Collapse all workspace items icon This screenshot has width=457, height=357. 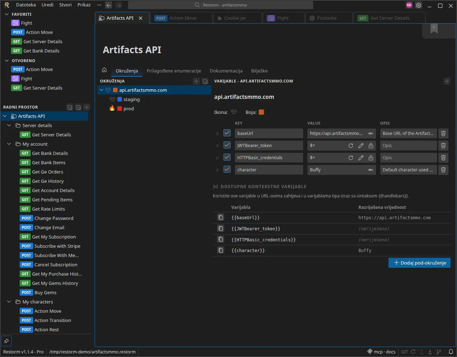[x=70, y=107]
